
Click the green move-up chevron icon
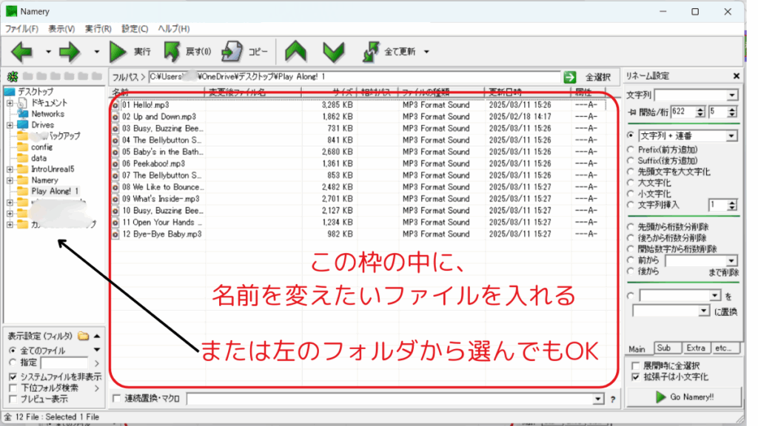(x=296, y=52)
